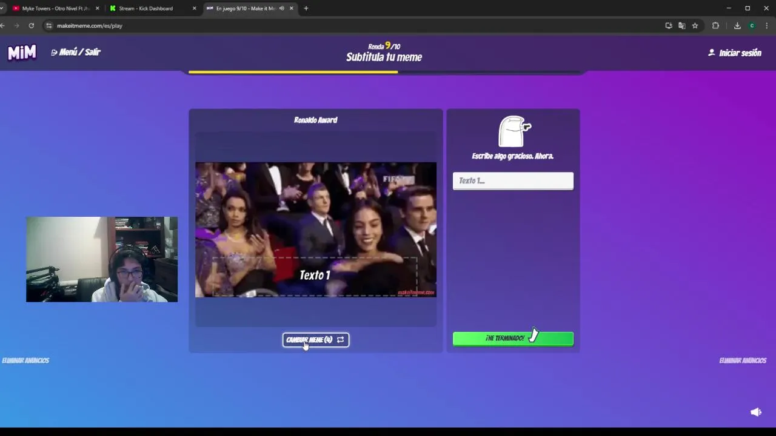The height and width of the screenshot is (436, 776).
Task: View site information icon
Action: [x=48, y=25]
